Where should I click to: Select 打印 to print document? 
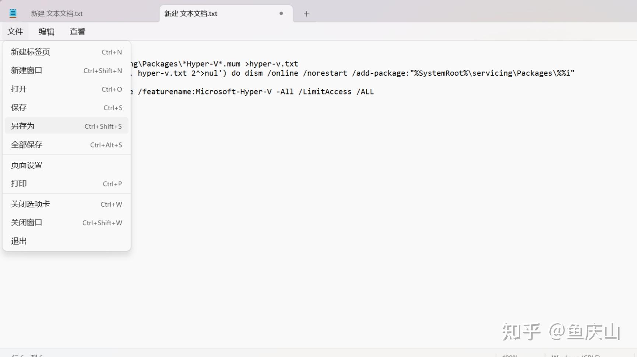pos(67,183)
